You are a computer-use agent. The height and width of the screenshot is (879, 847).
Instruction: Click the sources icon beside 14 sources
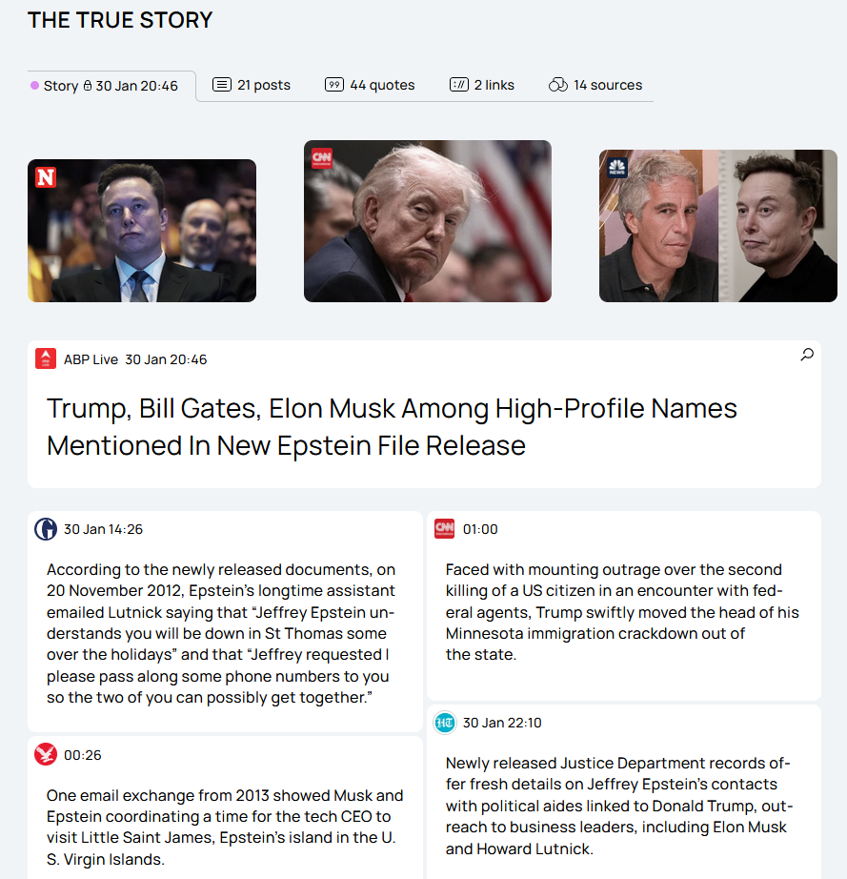pyautogui.click(x=558, y=85)
